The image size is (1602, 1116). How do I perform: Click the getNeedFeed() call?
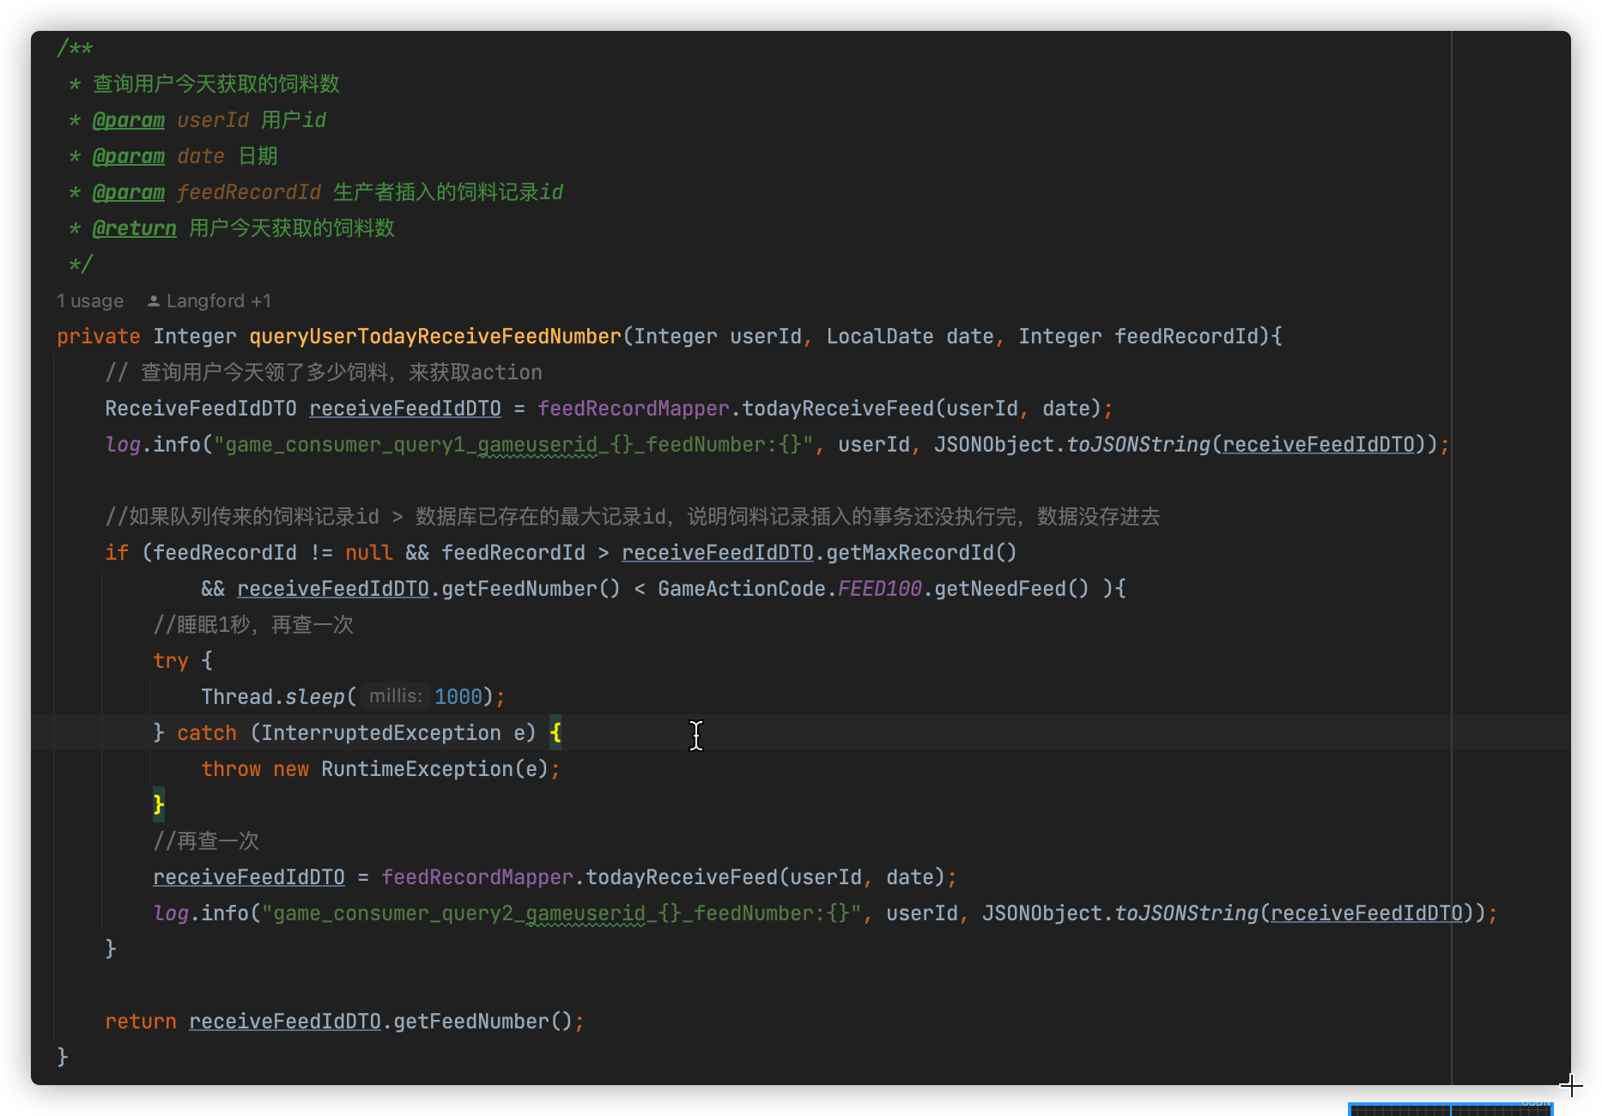point(1011,589)
